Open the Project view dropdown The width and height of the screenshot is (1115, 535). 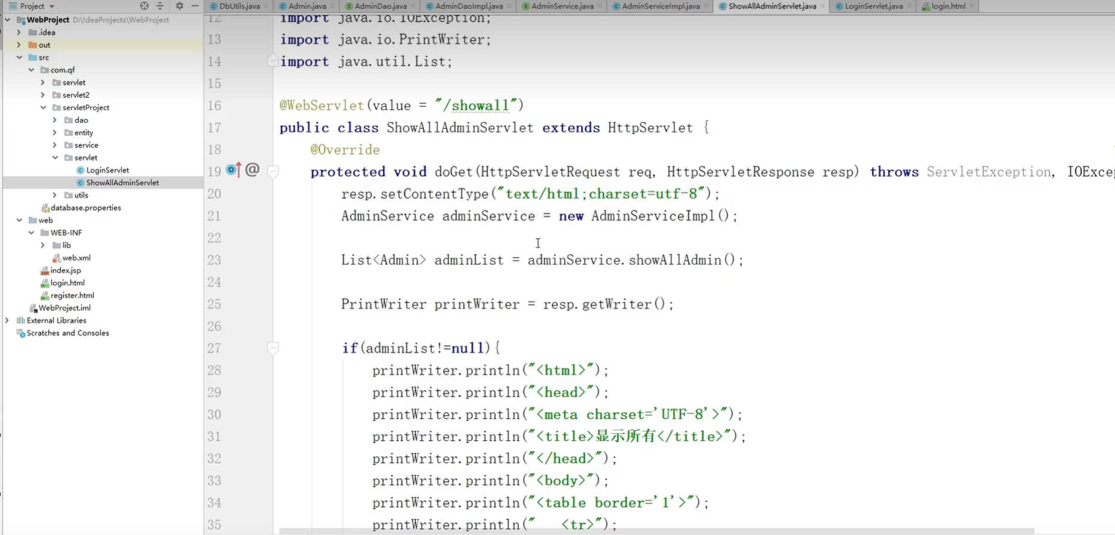32,6
